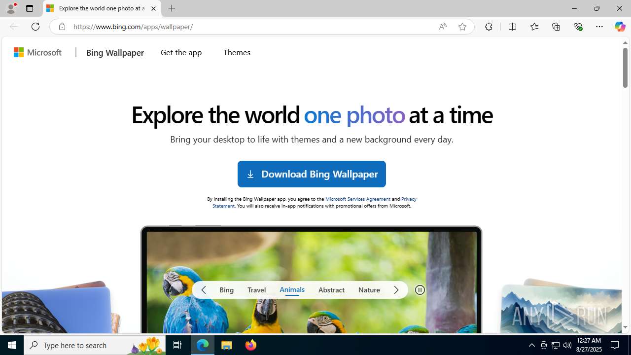Viewport: 631px width, 355px height.
Task: Close the Explore the world tab
Action: click(x=153, y=8)
